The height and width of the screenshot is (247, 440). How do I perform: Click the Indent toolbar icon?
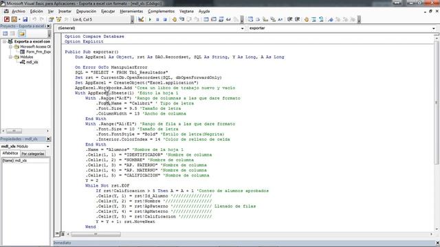click(x=289, y=19)
